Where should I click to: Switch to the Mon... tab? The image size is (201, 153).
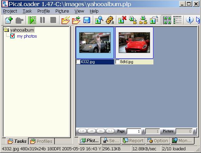click(x=182, y=140)
